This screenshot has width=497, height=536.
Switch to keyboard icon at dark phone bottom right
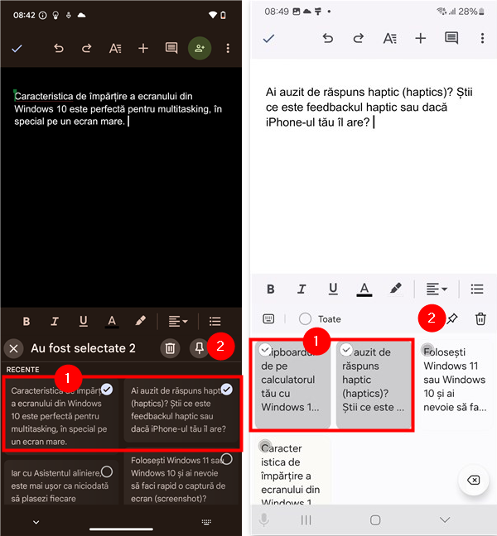click(x=206, y=522)
